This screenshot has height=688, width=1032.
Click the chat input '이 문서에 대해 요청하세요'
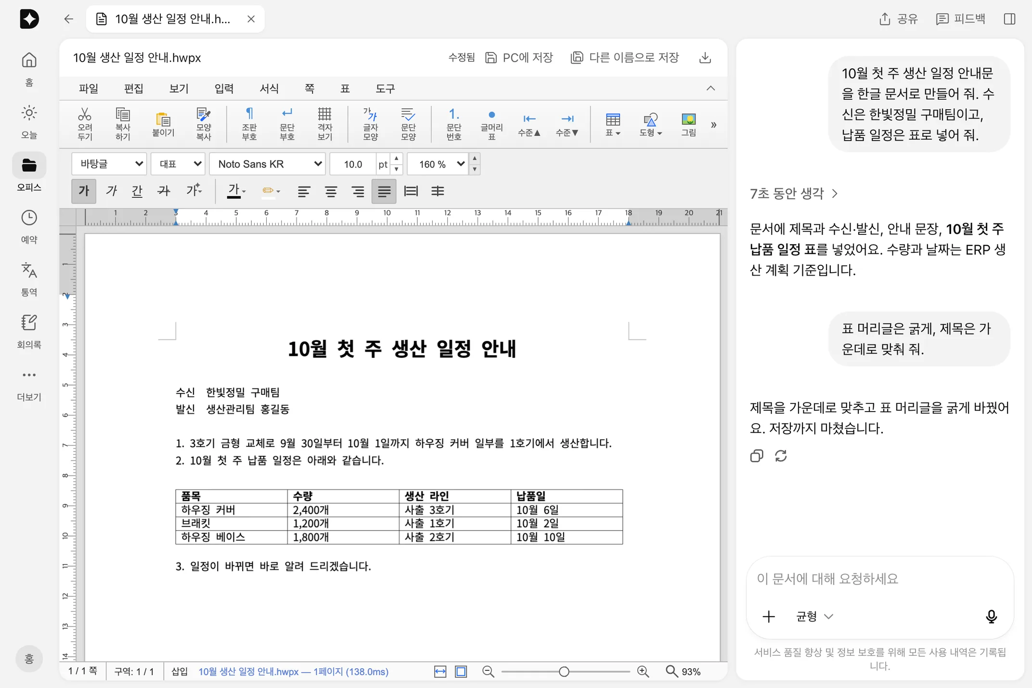coord(879,578)
